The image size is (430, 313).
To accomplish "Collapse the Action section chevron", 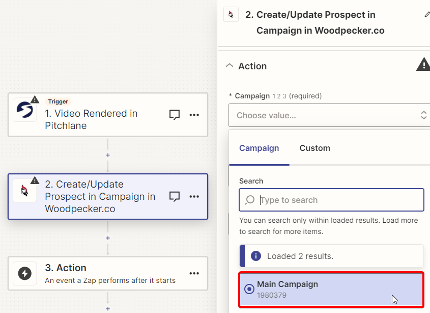I will 230,66.
